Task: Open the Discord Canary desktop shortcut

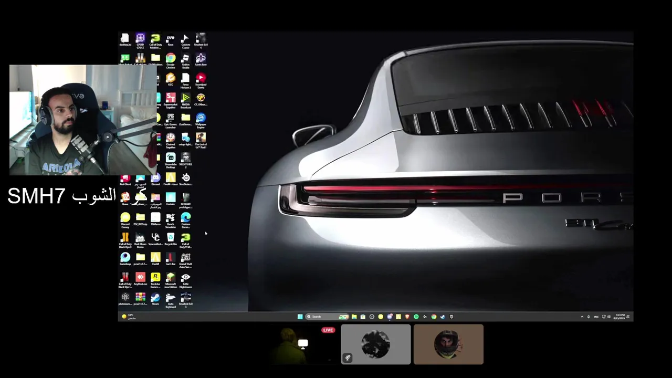Action: point(125,221)
